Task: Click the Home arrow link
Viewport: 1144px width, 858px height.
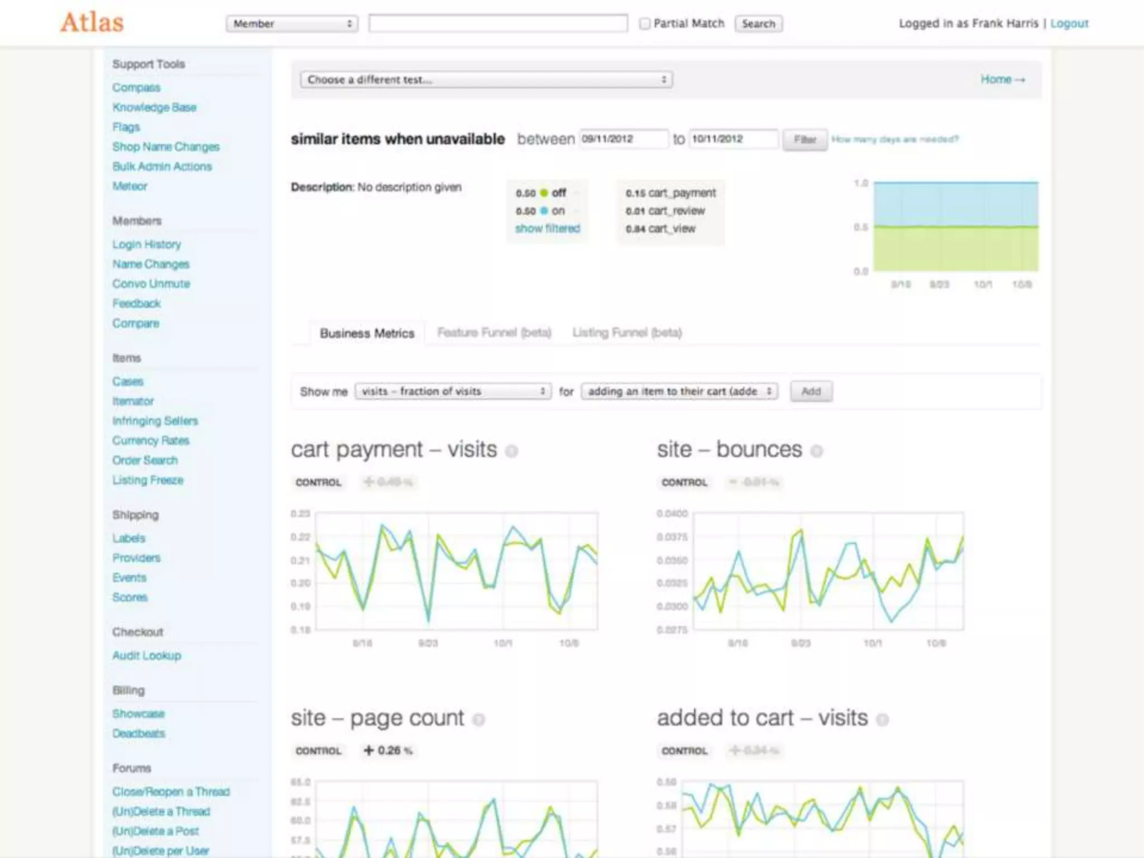Action: tap(1003, 79)
